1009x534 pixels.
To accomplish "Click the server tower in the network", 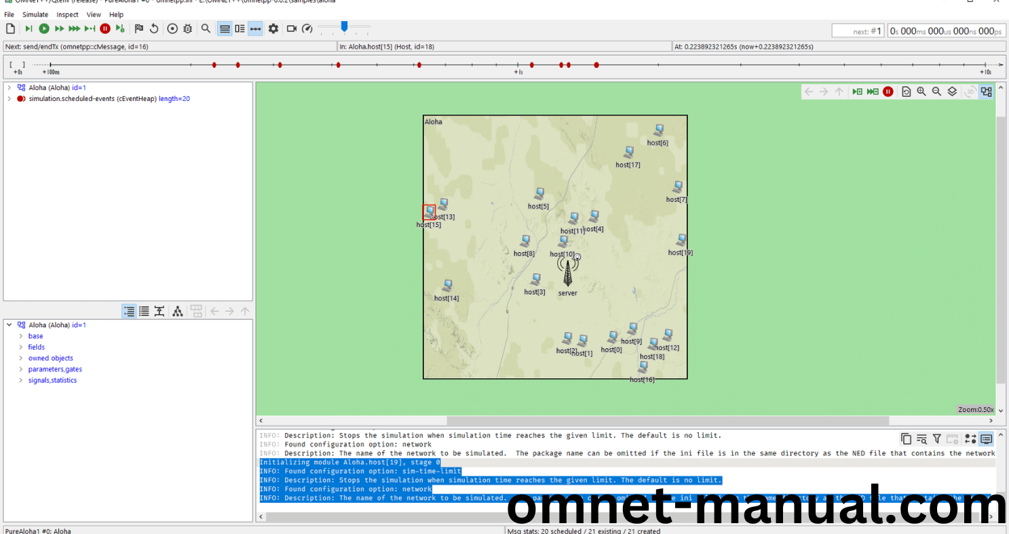I will pyautogui.click(x=568, y=272).
